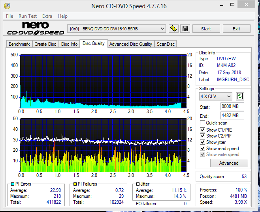This screenshot has width=260, height=212.
Task: Click the Speed value 3.99 X
Action: click(x=241, y=202)
